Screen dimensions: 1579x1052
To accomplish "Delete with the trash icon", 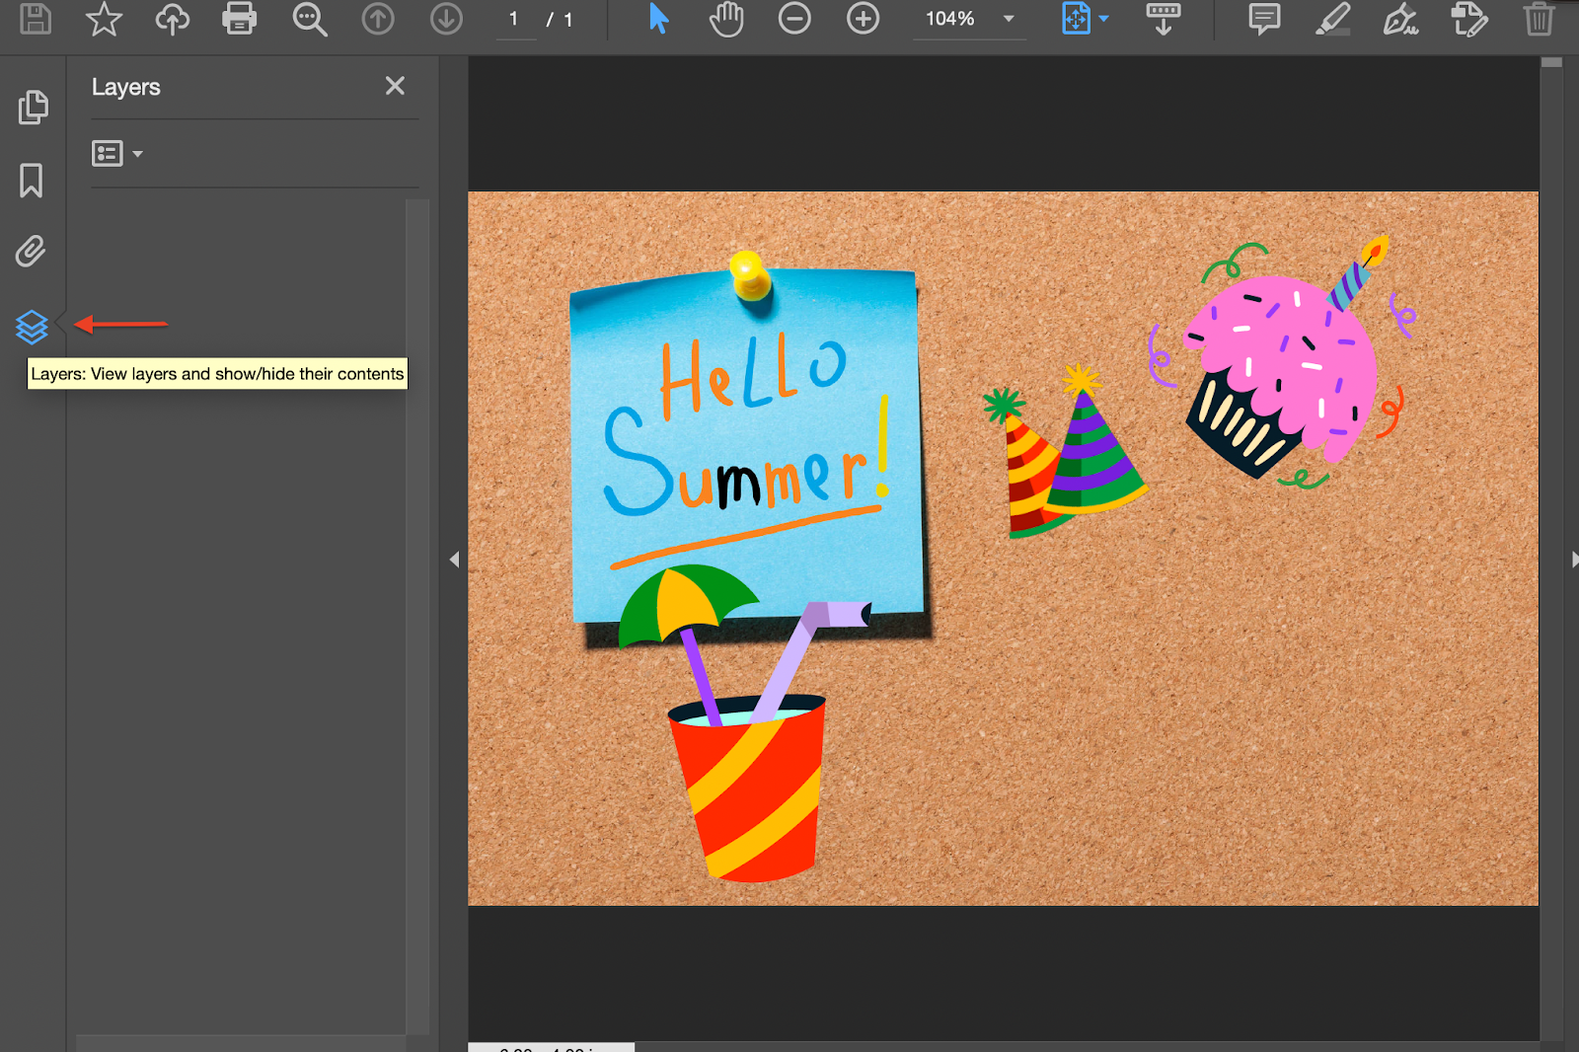I will coord(1539,19).
